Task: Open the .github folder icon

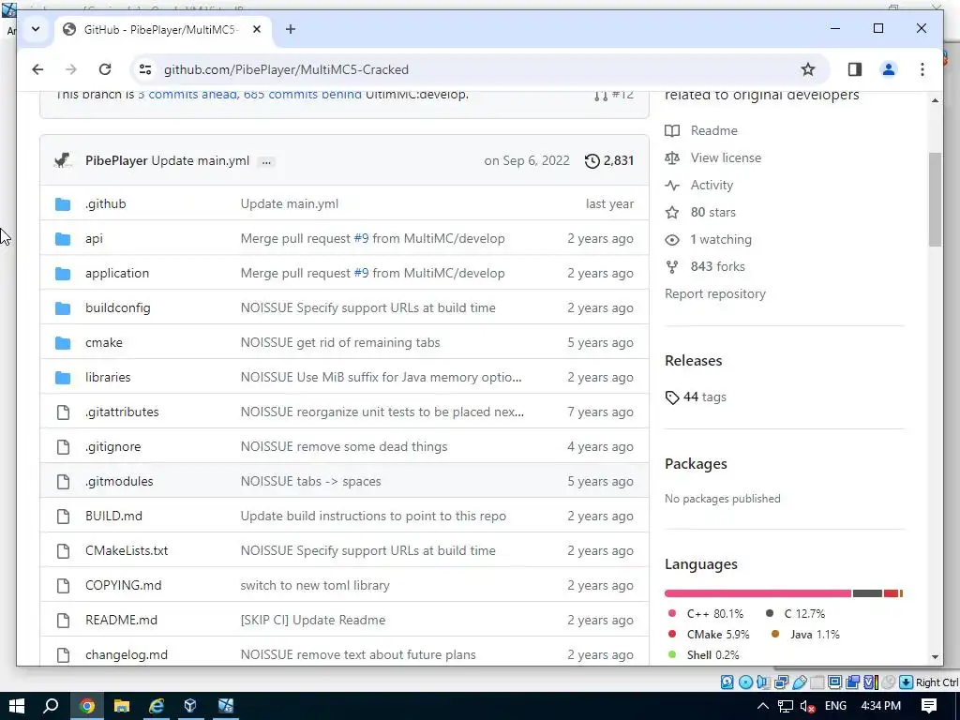Action: click(63, 203)
